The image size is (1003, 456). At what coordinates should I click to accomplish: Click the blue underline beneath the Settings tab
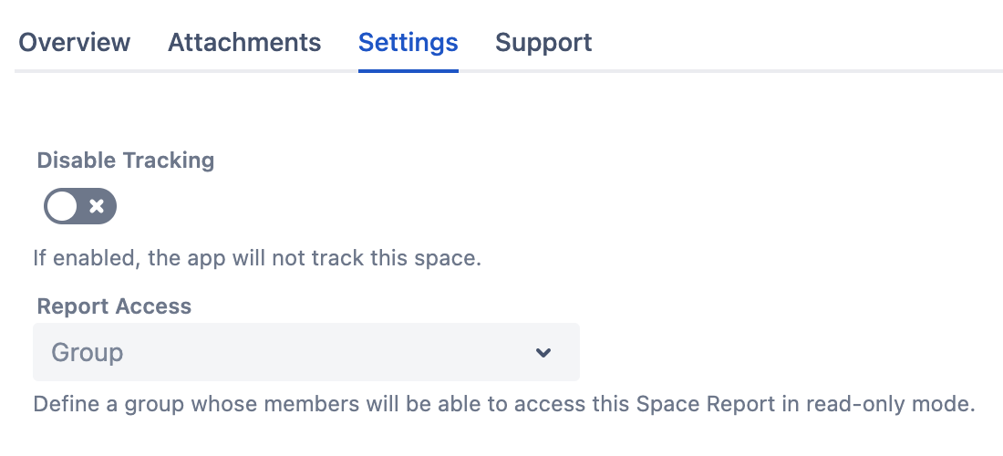pyautogui.click(x=408, y=70)
